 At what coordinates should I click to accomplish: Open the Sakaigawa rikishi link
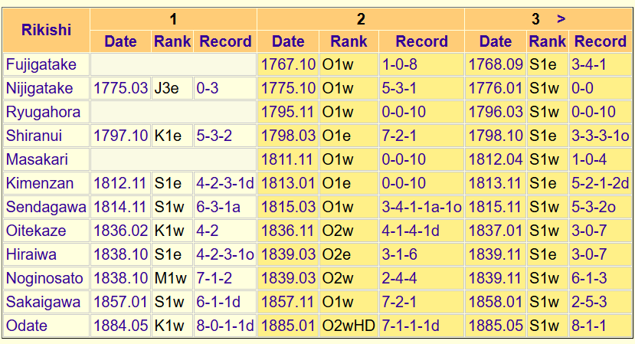click(43, 303)
